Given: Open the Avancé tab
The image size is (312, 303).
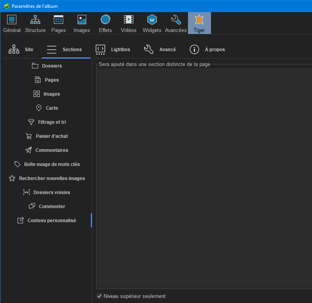Looking at the screenshot, I should point(160,50).
